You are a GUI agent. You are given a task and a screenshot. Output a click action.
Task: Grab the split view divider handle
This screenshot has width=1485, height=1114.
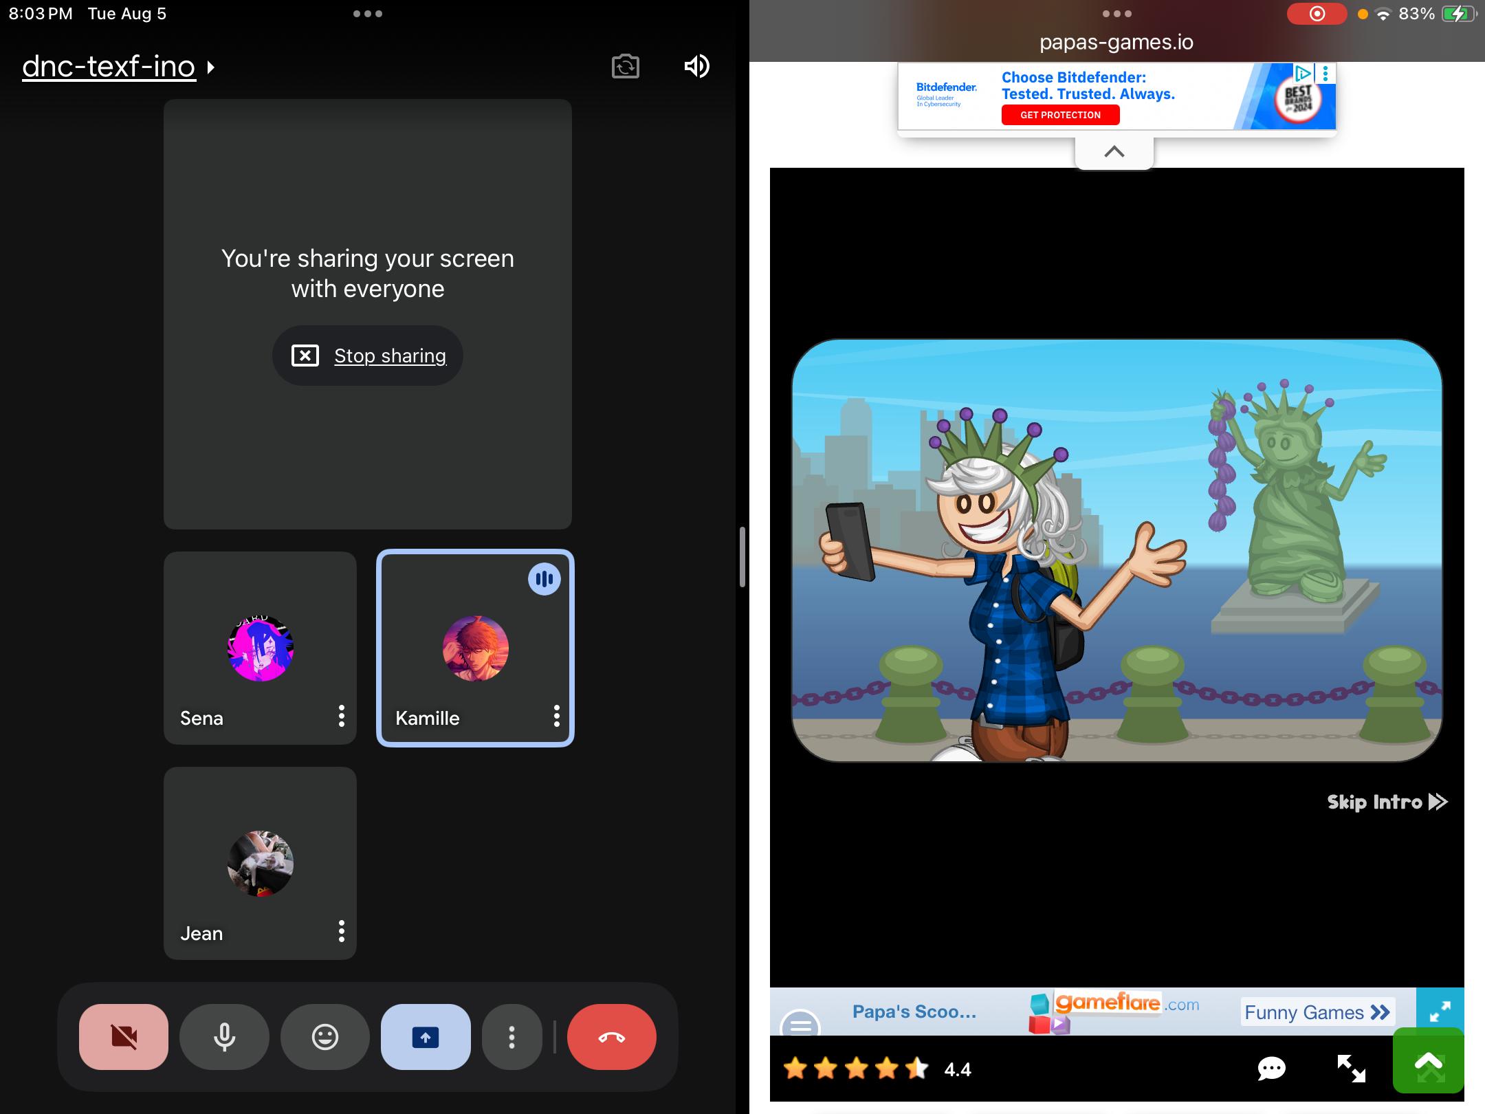click(x=742, y=557)
